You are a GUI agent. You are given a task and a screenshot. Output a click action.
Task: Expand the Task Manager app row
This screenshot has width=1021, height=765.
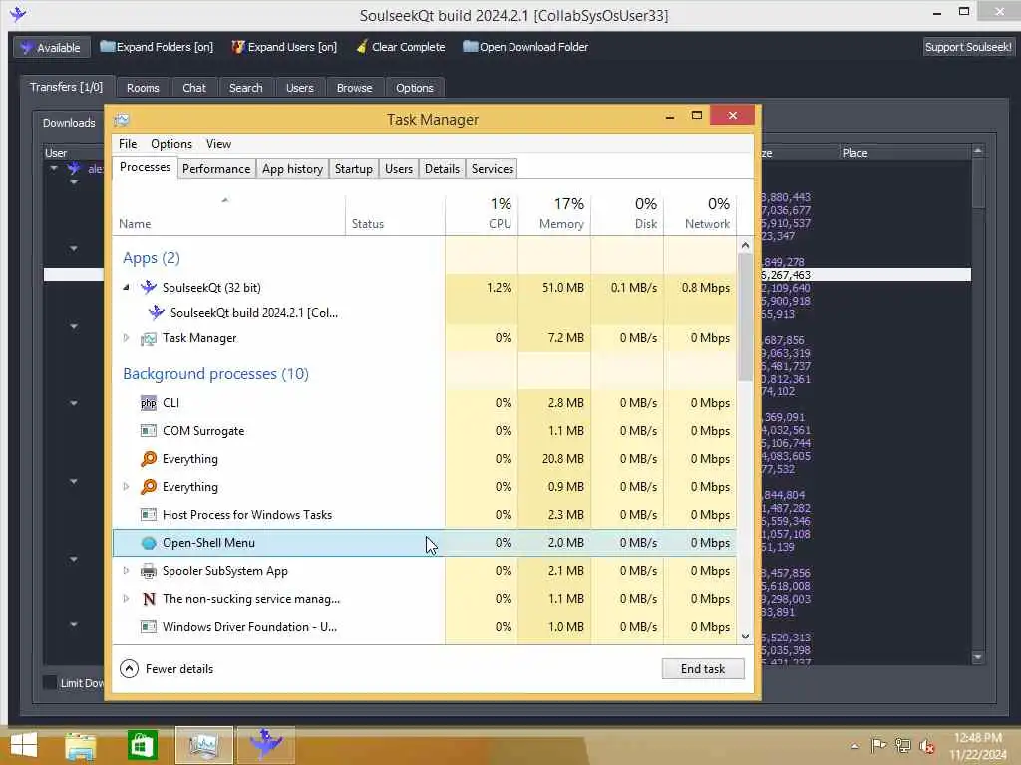pyautogui.click(x=127, y=338)
